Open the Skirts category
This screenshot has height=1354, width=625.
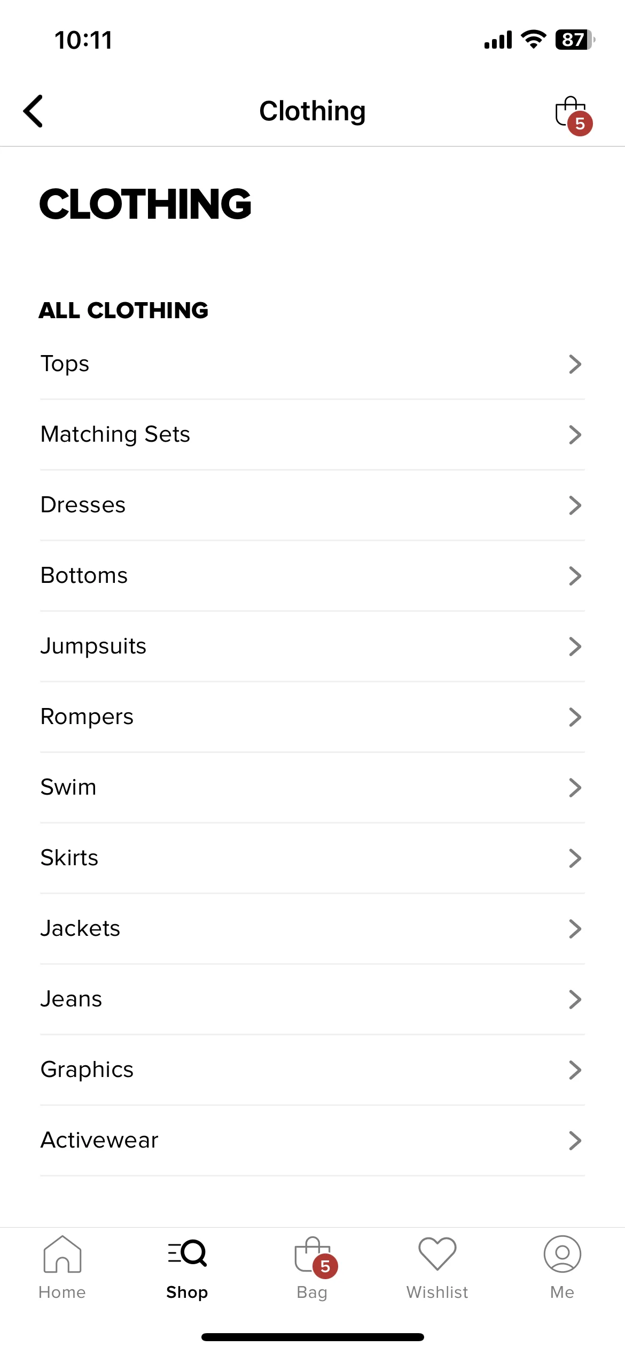tap(312, 858)
